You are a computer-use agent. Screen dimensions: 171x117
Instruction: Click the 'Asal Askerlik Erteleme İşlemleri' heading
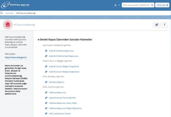tap(57, 45)
